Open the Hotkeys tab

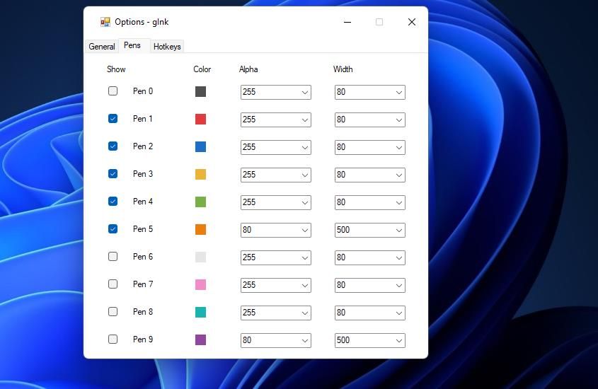[x=167, y=47]
